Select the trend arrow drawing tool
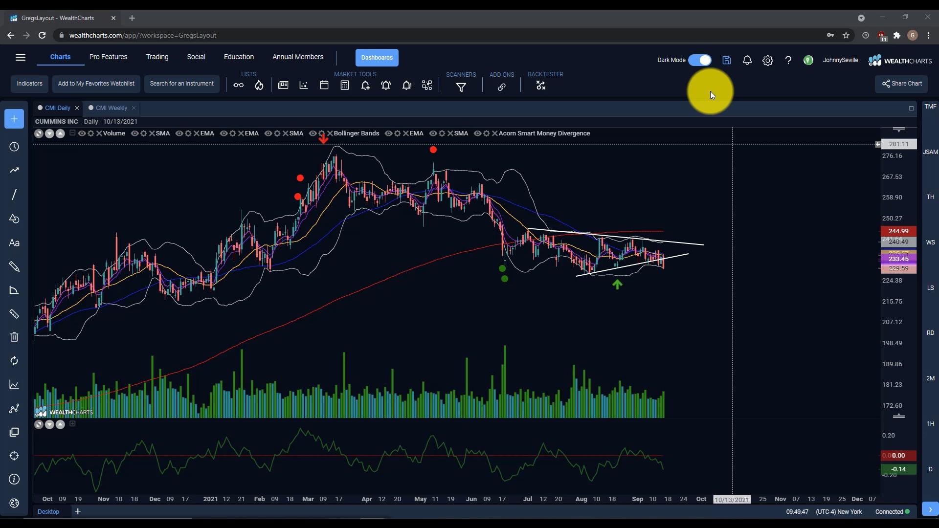 point(14,170)
